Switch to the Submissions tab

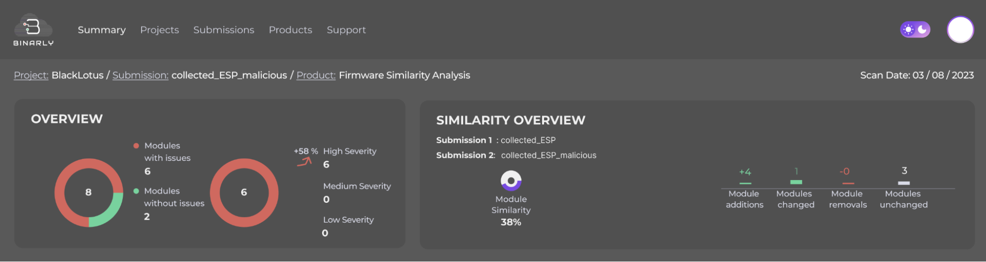223,30
